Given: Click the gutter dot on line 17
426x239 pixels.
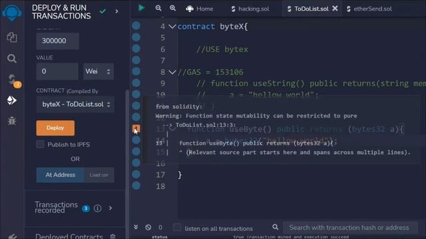Looking at the screenshot, I should (136, 174).
